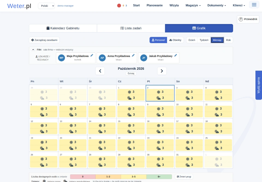Click the red 0 threshold swatch
The image size is (262, 182).
pyautogui.click(x=83, y=177)
